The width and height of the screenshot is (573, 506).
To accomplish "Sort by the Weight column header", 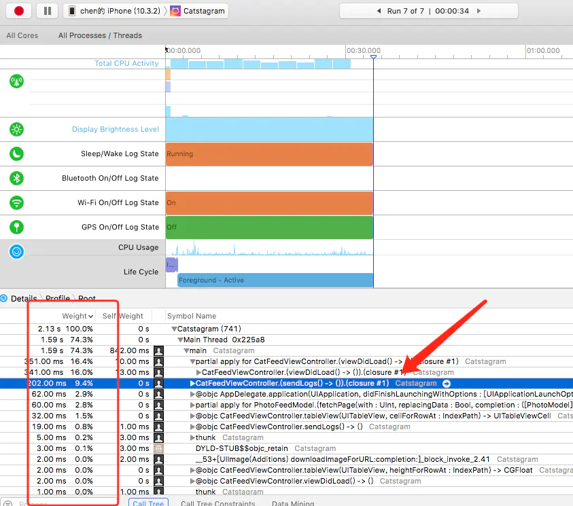I will point(78,316).
